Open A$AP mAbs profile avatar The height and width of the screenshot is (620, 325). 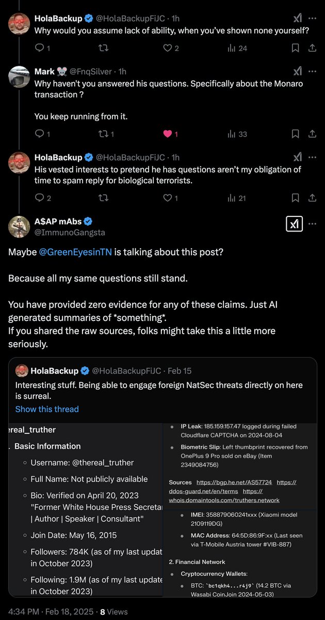19,226
